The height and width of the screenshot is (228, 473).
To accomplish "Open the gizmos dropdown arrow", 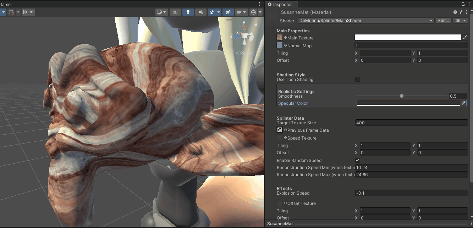I will [x=260, y=12].
